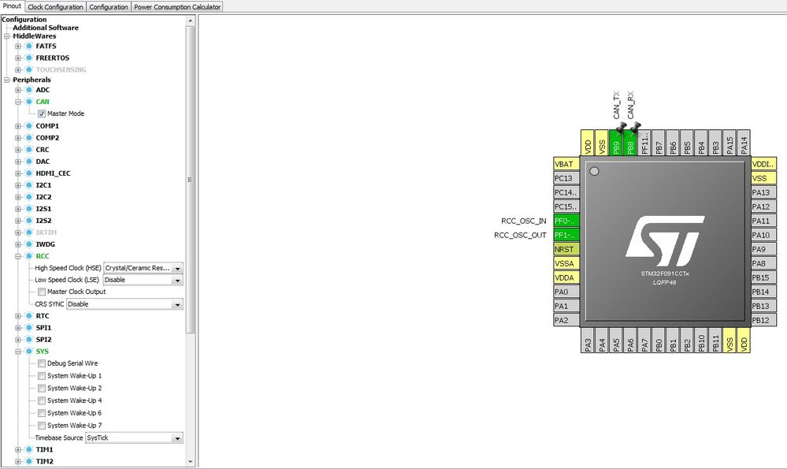Select the Pinout tab
The height and width of the screenshot is (469, 787).
point(12,6)
